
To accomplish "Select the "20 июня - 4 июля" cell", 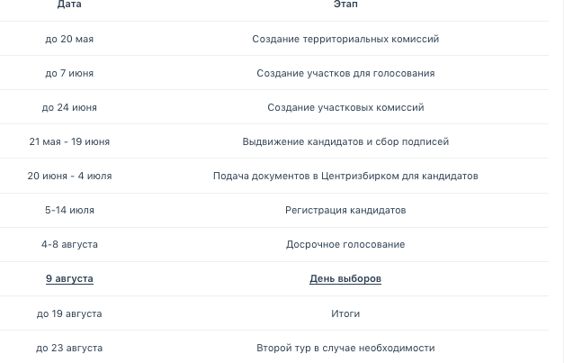I will pos(69,177).
